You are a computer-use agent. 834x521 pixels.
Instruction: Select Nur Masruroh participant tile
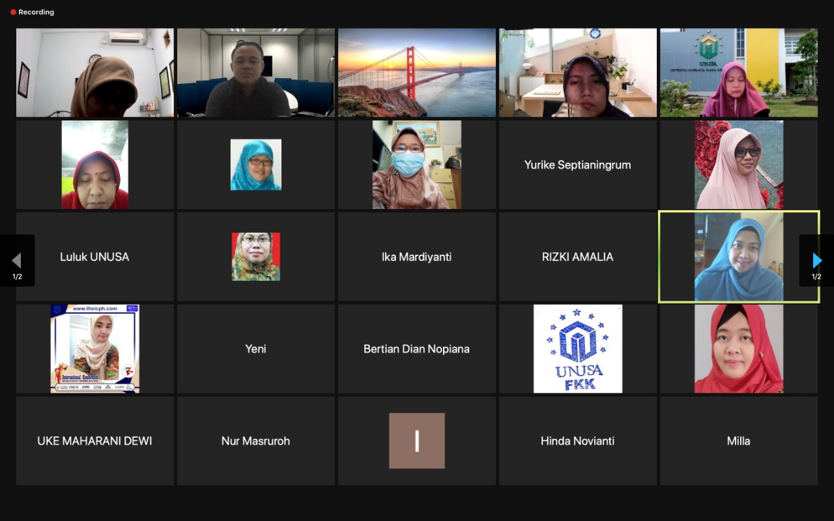pos(256,441)
